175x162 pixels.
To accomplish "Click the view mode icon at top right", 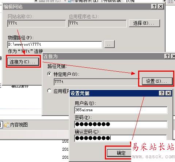I will pos(170,1).
